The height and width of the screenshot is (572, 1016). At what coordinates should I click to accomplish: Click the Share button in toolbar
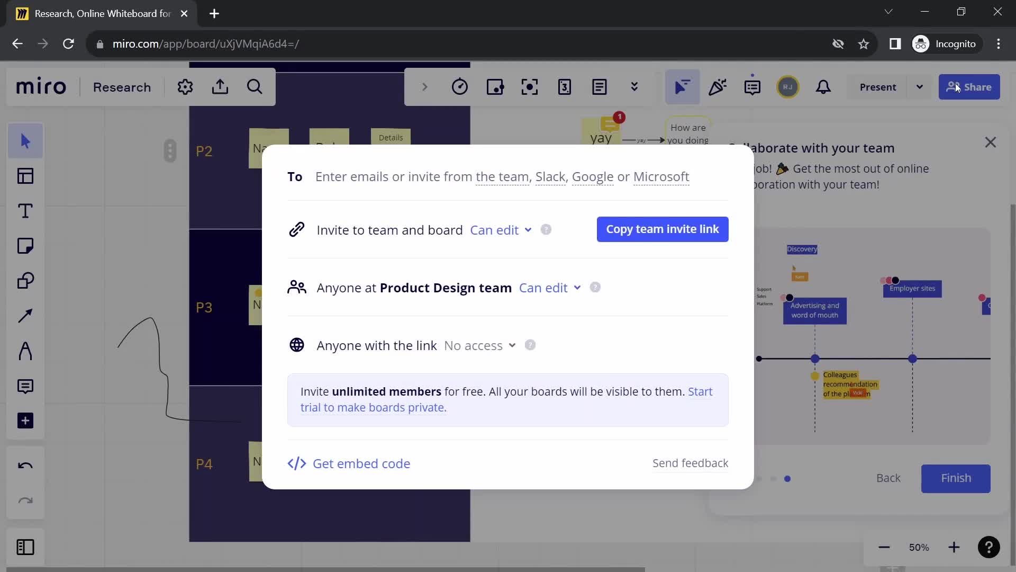[x=970, y=87]
